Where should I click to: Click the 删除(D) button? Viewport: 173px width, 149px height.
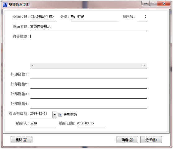[x=21, y=140]
